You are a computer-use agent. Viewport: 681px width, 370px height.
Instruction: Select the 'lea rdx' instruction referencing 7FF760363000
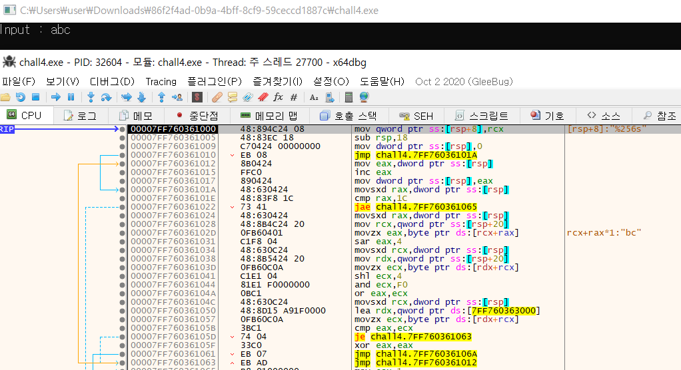pyautogui.click(x=447, y=311)
